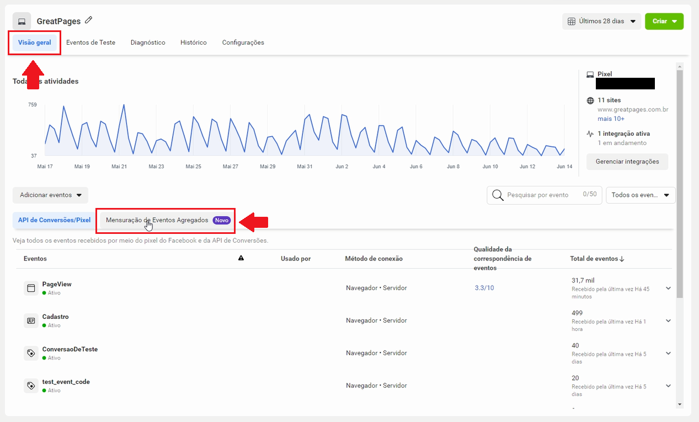Screen dimensions: 699x422
Task: Click the Cadastro event ID card icon
Action: [31, 320]
